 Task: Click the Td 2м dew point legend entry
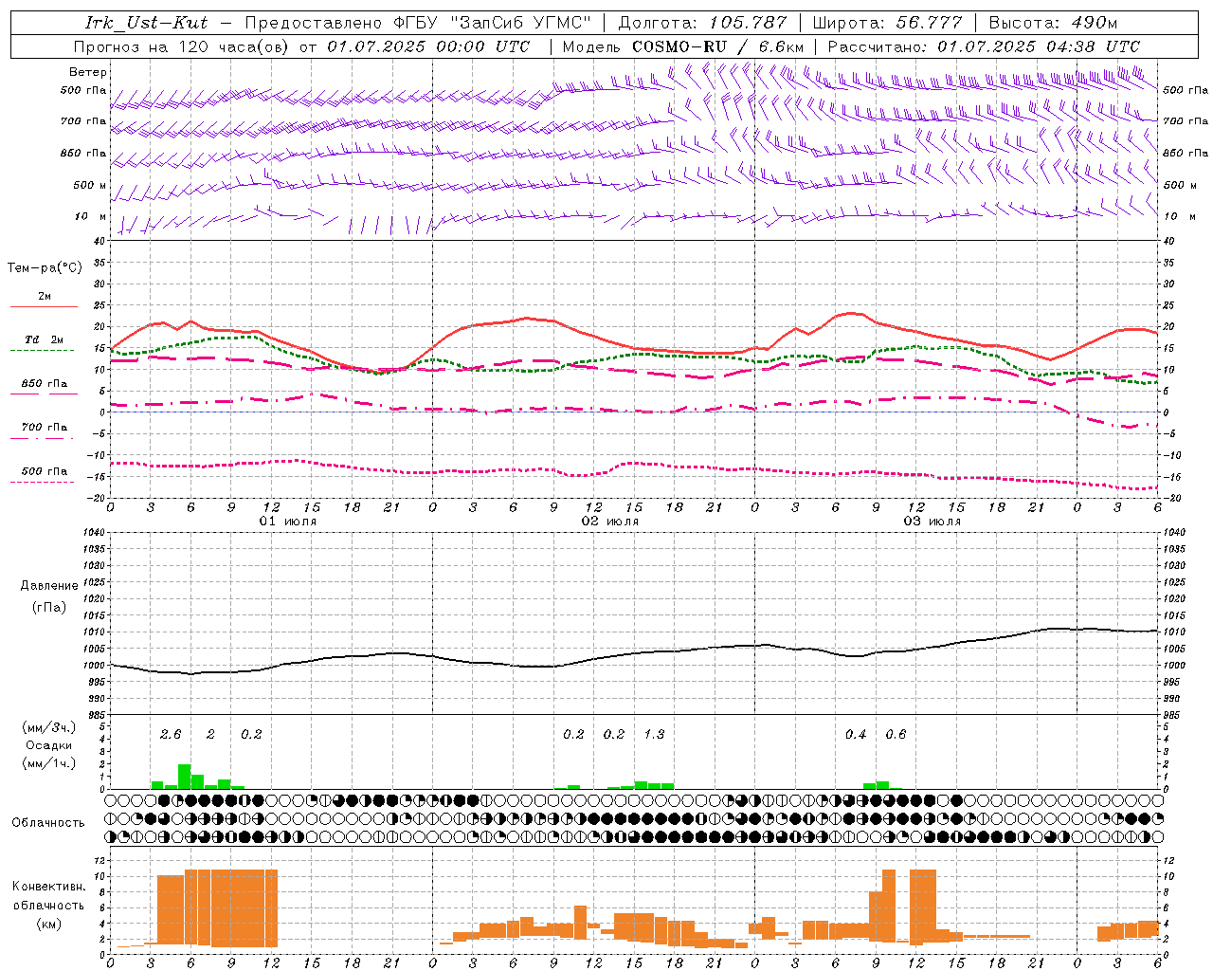(45, 339)
